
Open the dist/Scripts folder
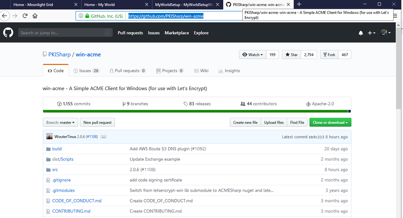pyautogui.click(x=63, y=159)
